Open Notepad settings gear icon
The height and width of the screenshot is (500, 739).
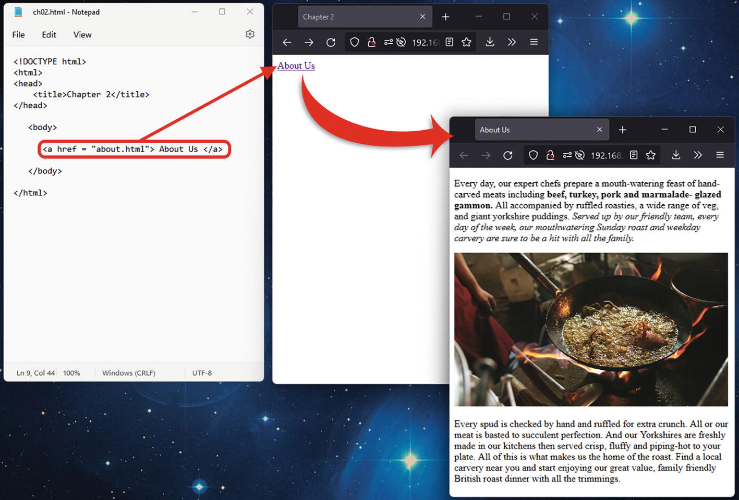pos(250,34)
